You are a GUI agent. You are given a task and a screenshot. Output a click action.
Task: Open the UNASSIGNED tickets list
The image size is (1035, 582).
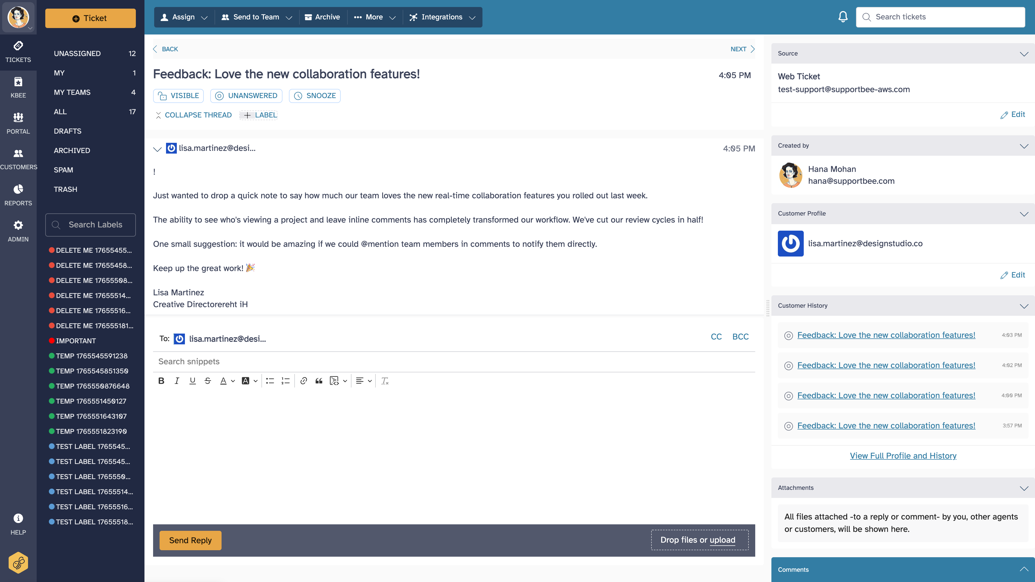[77, 53]
